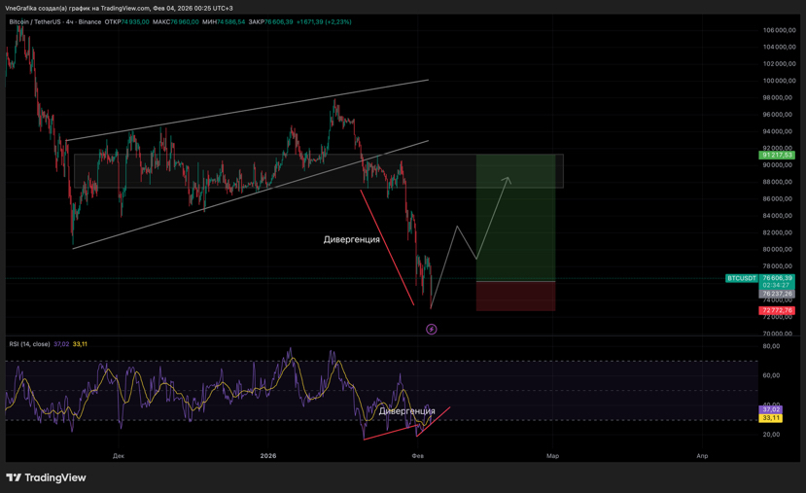The height and width of the screenshot is (493, 806).
Task: Click the 102 000,00 price axis label
Action: click(780, 64)
